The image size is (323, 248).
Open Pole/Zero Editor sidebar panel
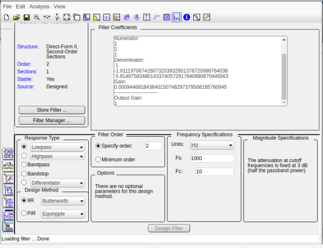pyautogui.click(x=8, y=202)
